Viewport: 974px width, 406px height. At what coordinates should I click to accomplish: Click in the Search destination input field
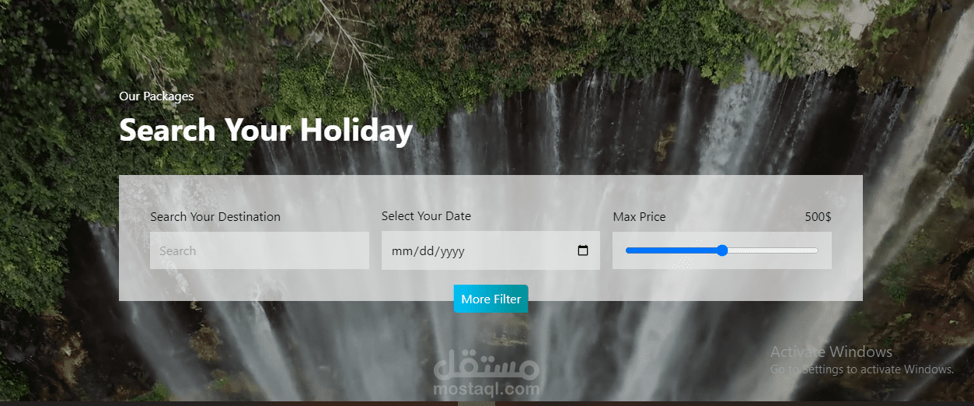click(x=260, y=250)
